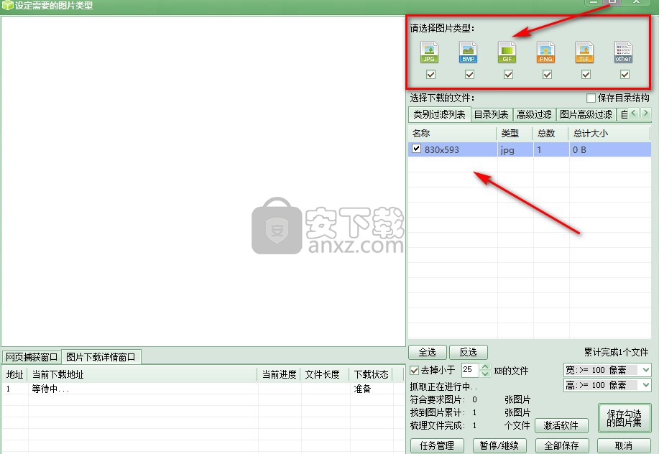Viewport: 659px width, 454px height.
Task: Decrease the KB size spinner value
Action: [x=485, y=374]
